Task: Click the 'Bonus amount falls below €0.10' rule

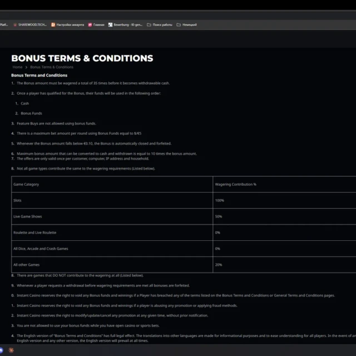Action: [x=94, y=144]
